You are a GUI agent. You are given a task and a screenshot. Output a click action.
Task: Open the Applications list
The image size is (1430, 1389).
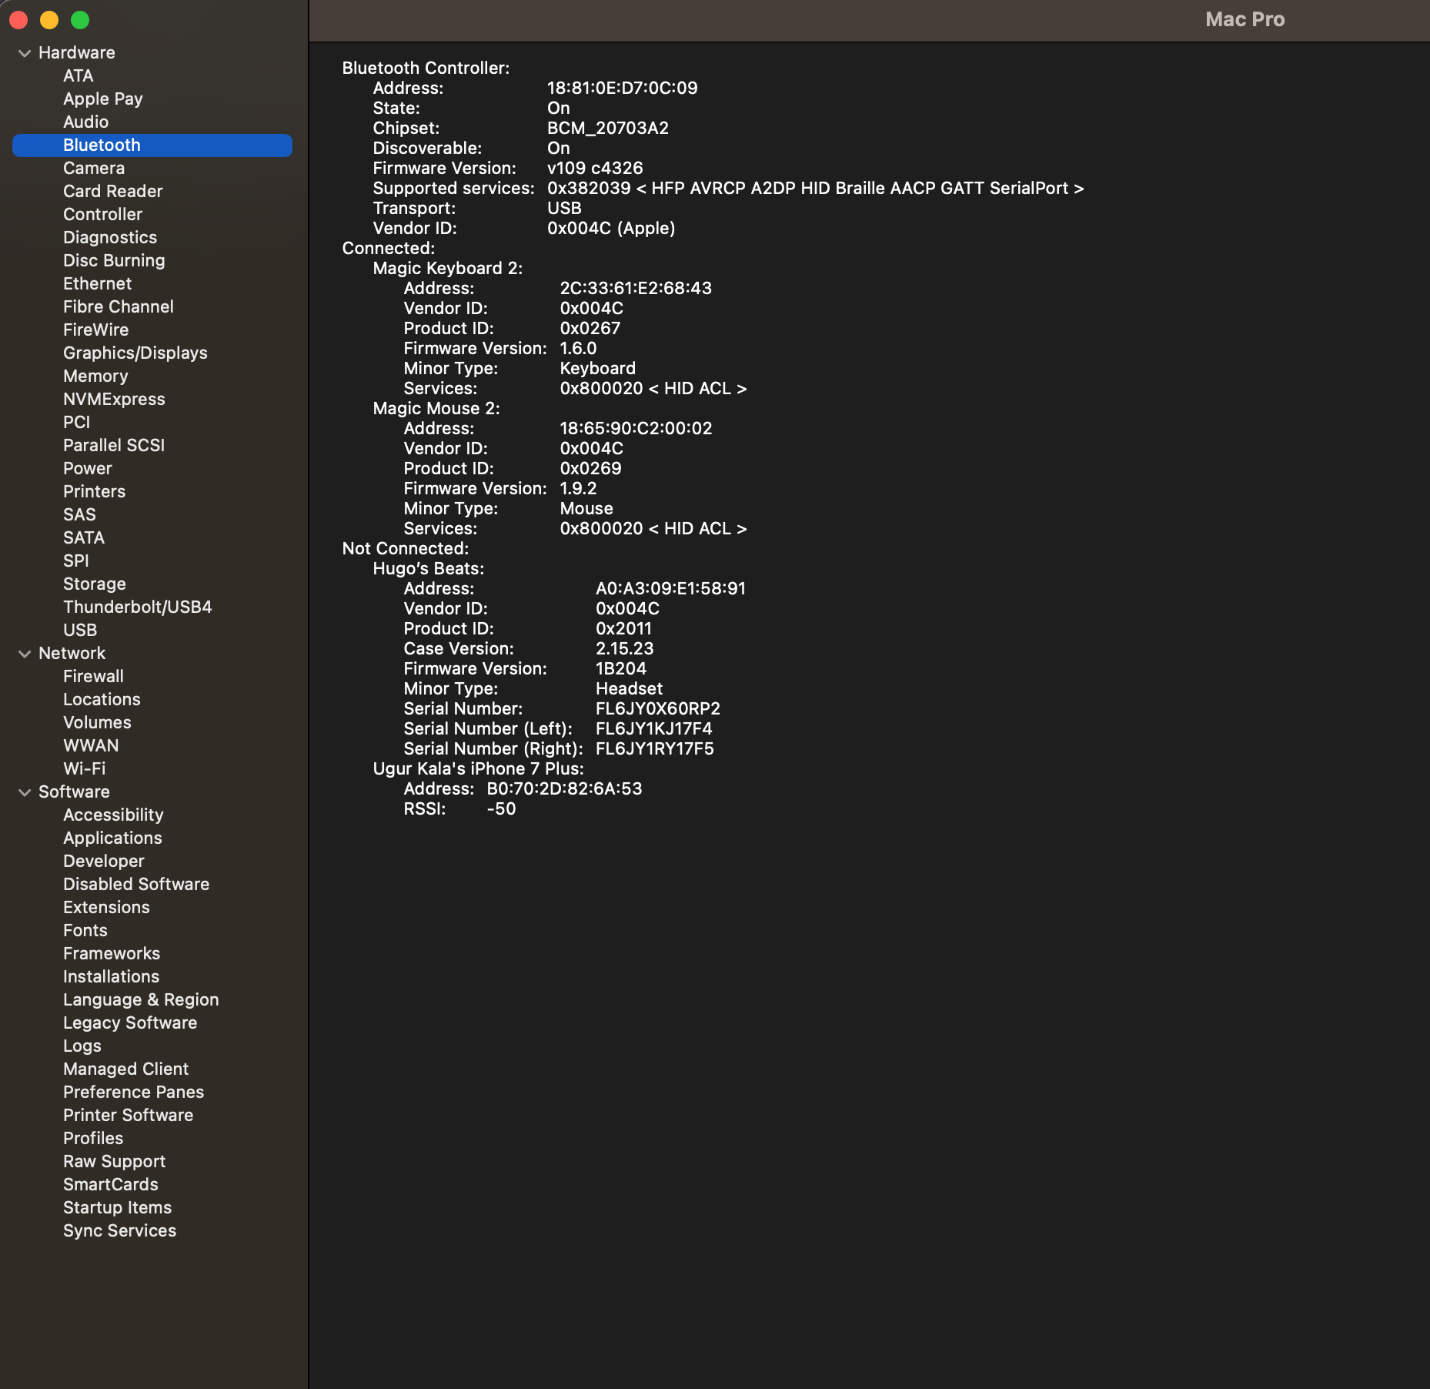tap(112, 838)
